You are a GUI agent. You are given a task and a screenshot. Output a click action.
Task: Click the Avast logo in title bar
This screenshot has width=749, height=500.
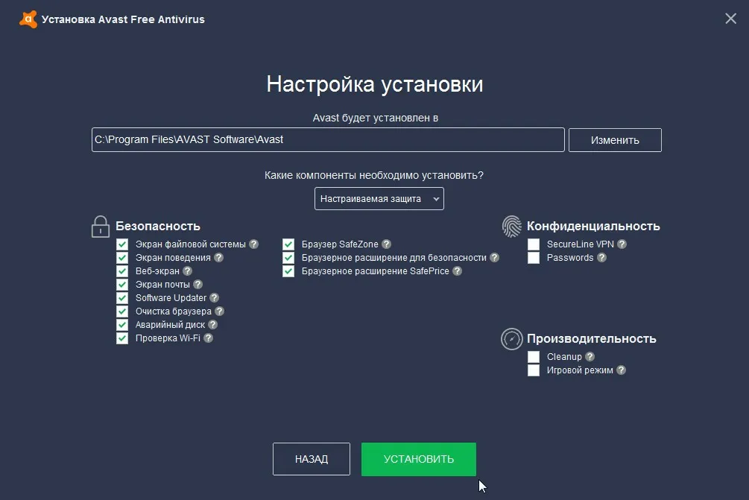pos(28,19)
